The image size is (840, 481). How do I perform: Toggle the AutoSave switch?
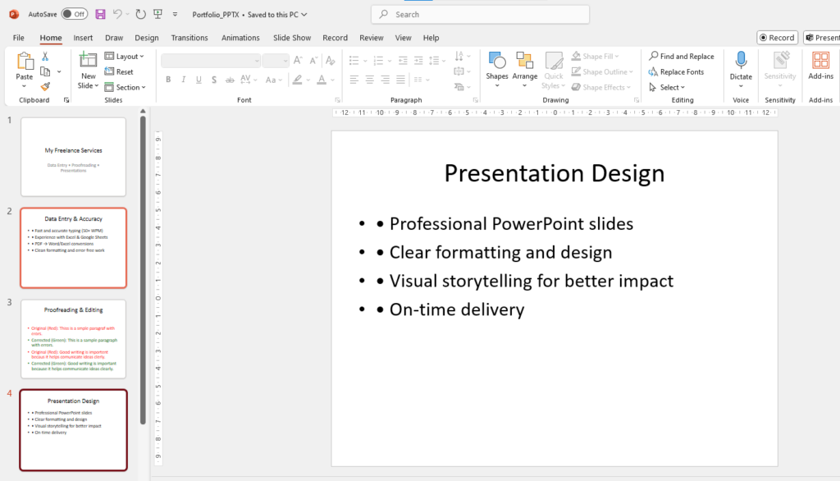(74, 15)
